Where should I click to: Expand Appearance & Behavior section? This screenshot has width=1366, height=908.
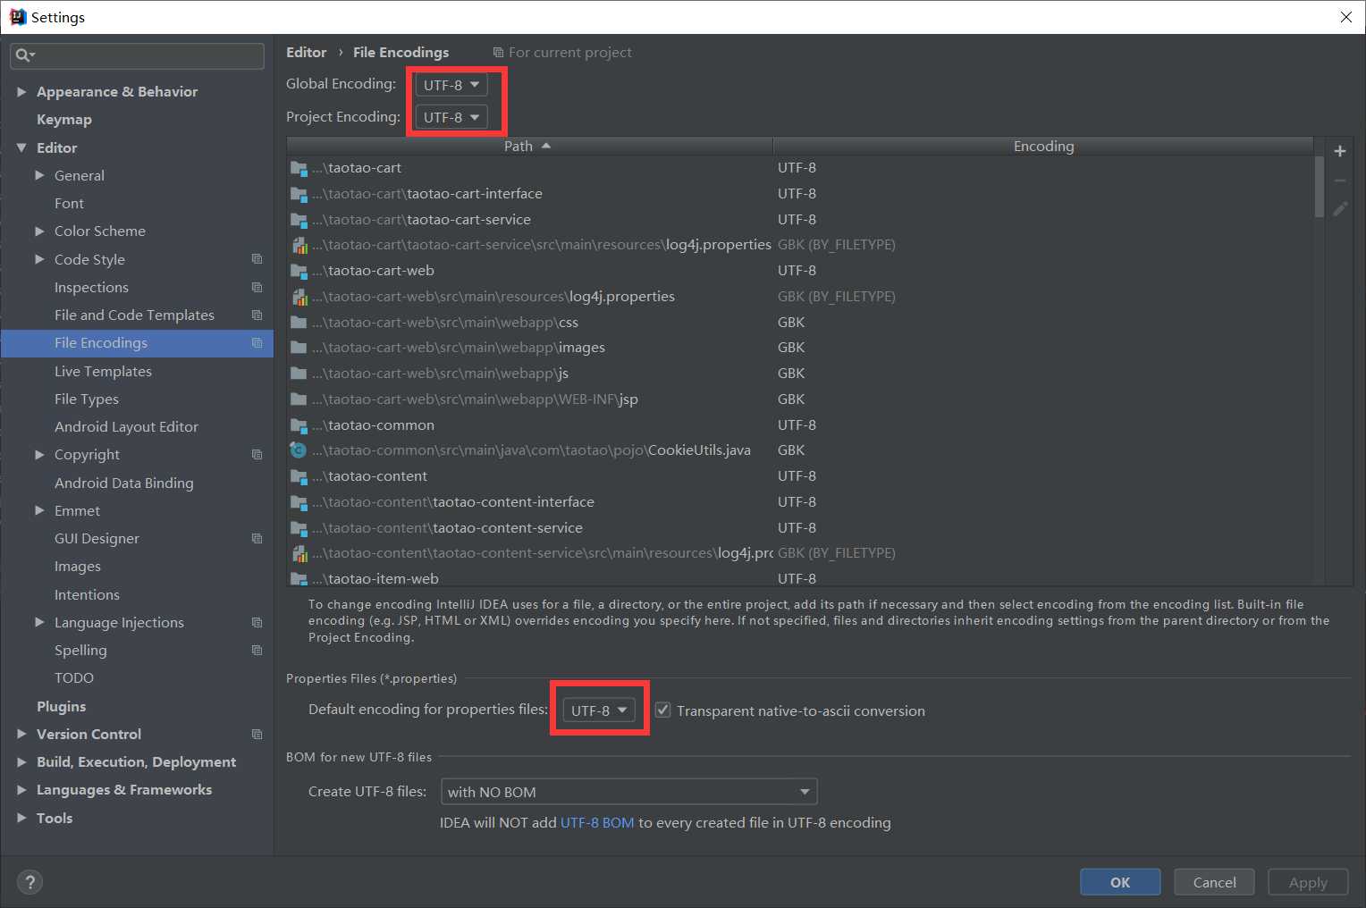[21, 91]
